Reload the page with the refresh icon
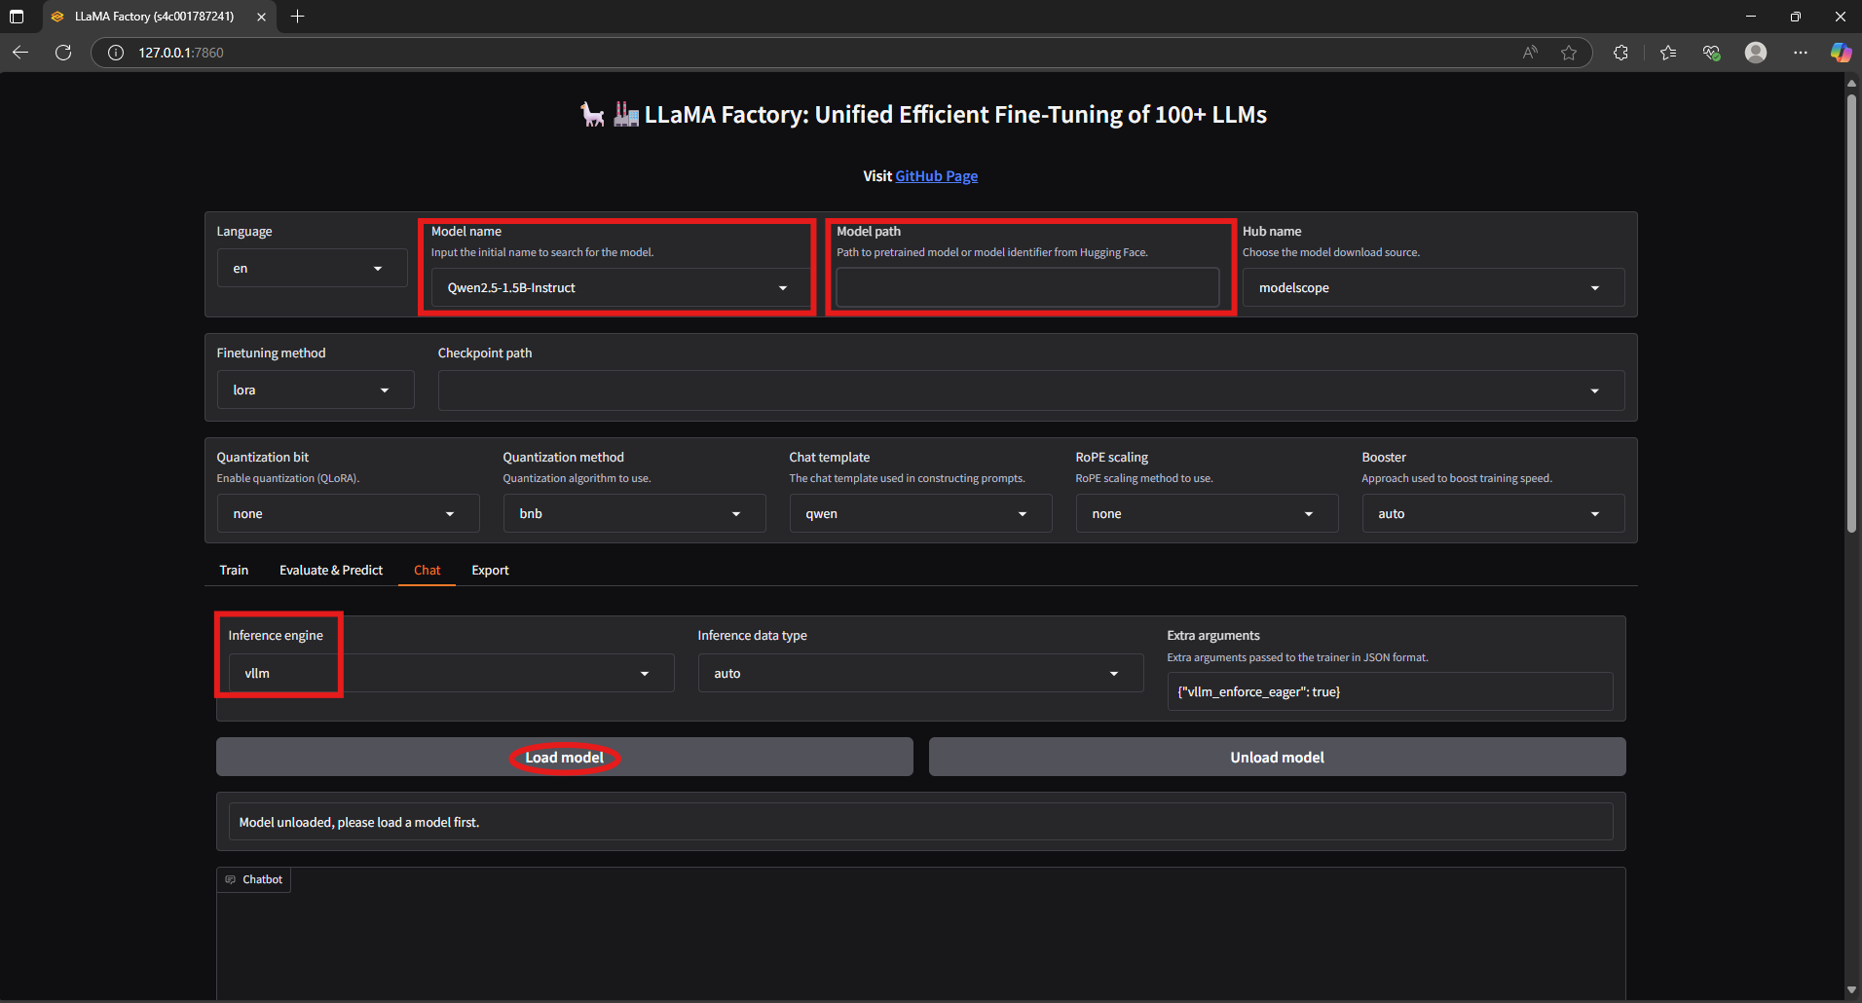 [63, 53]
